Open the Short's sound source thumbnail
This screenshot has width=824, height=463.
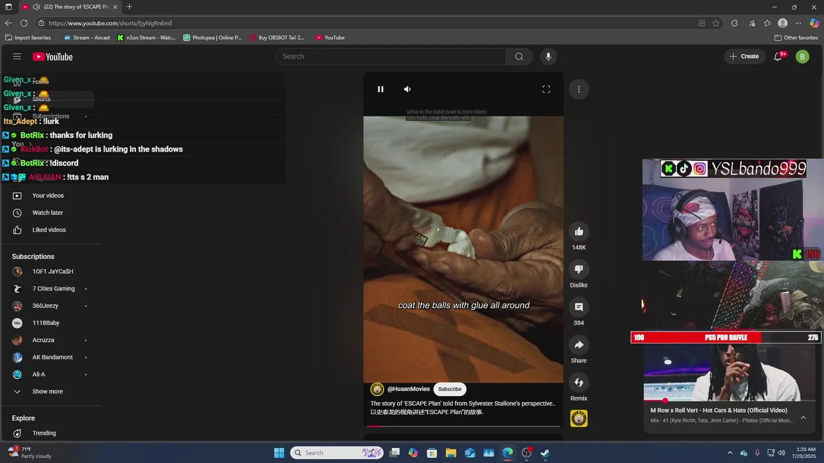[x=579, y=419]
